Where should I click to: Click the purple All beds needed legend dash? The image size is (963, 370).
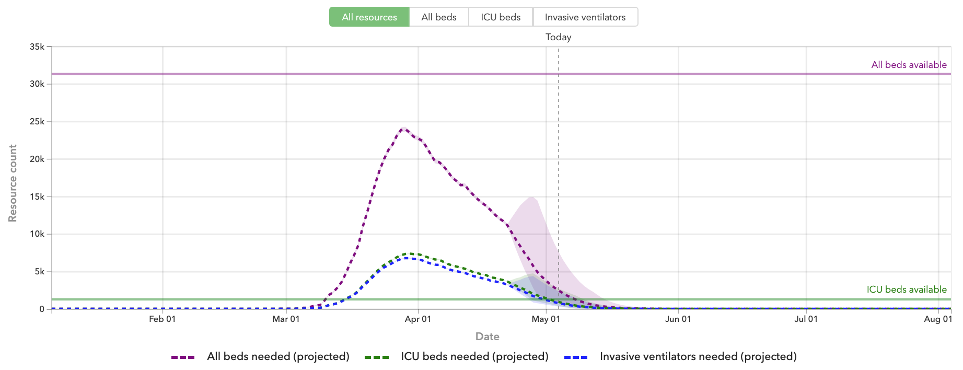pos(183,357)
